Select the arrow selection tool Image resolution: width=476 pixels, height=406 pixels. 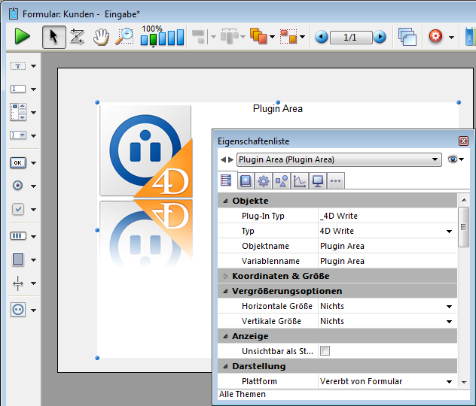point(53,36)
